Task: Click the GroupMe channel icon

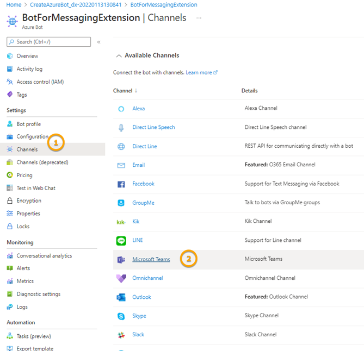Action: pyautogui.click(x=121, y=203)
